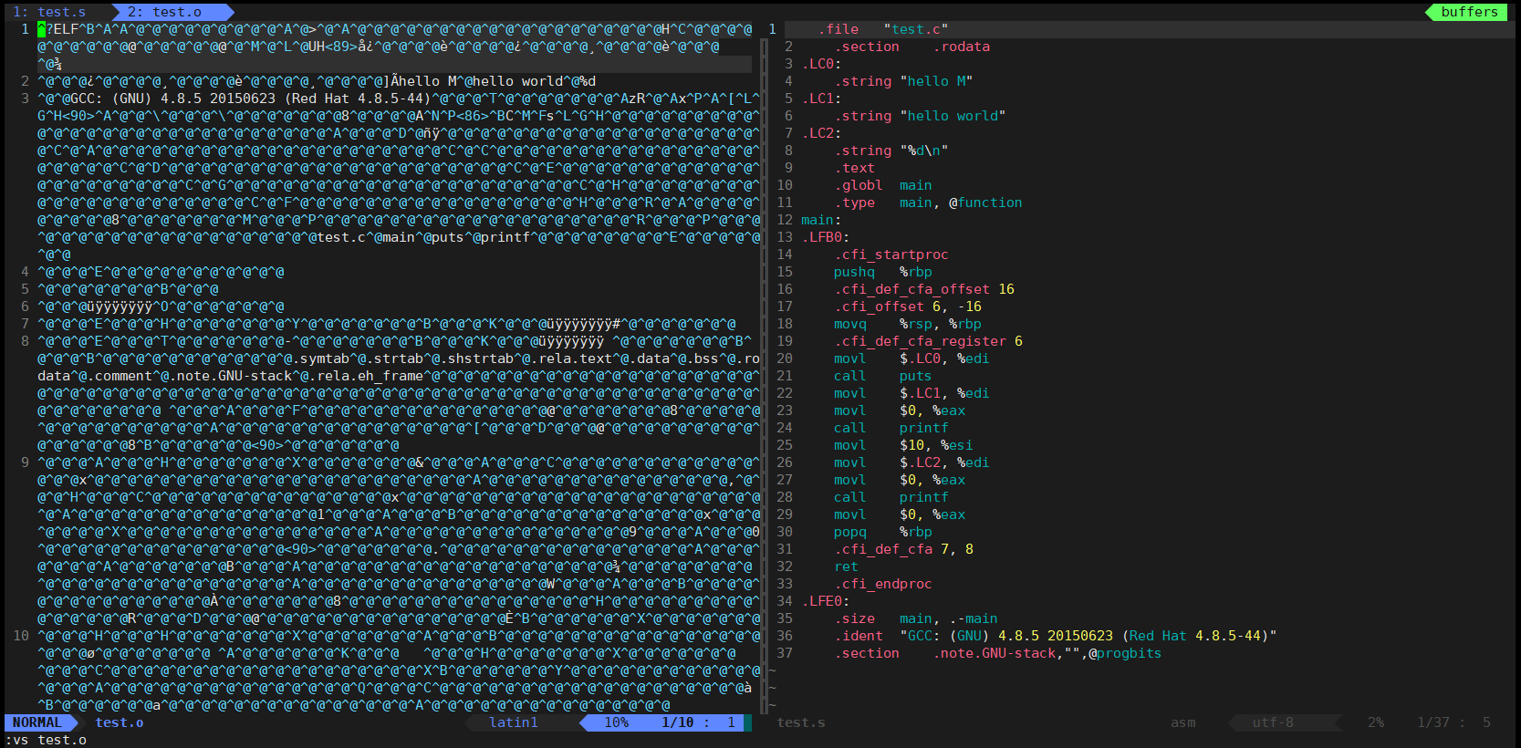Click the NORMAL mode indicator
The image size is (1521, 748).
(37, 722)
